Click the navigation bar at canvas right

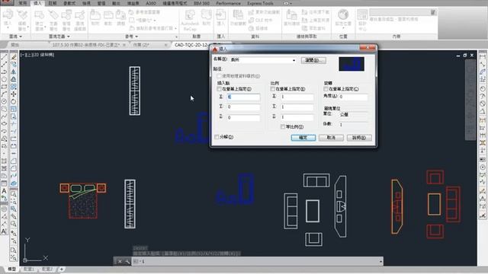[470, 100]
